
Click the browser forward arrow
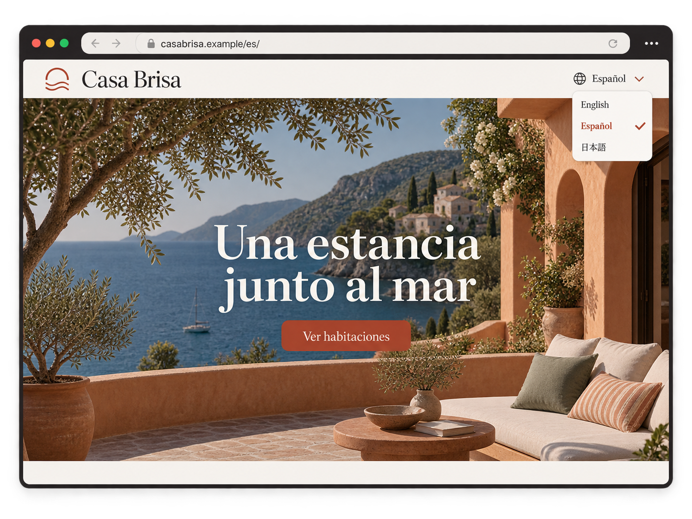[x=116, y=43]
